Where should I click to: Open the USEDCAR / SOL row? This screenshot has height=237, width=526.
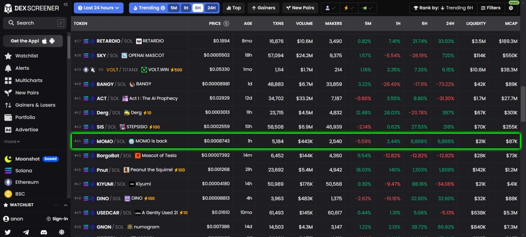click(x=296, y=213)
